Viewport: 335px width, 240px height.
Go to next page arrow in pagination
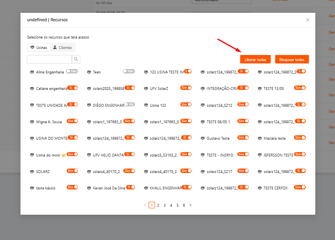pyautogui.click(x=190, y=205)
